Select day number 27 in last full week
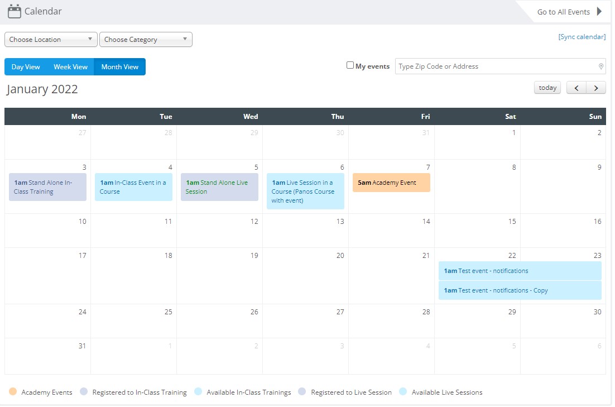The height and width of the screenshot is (407, 615). click(340, 312)
